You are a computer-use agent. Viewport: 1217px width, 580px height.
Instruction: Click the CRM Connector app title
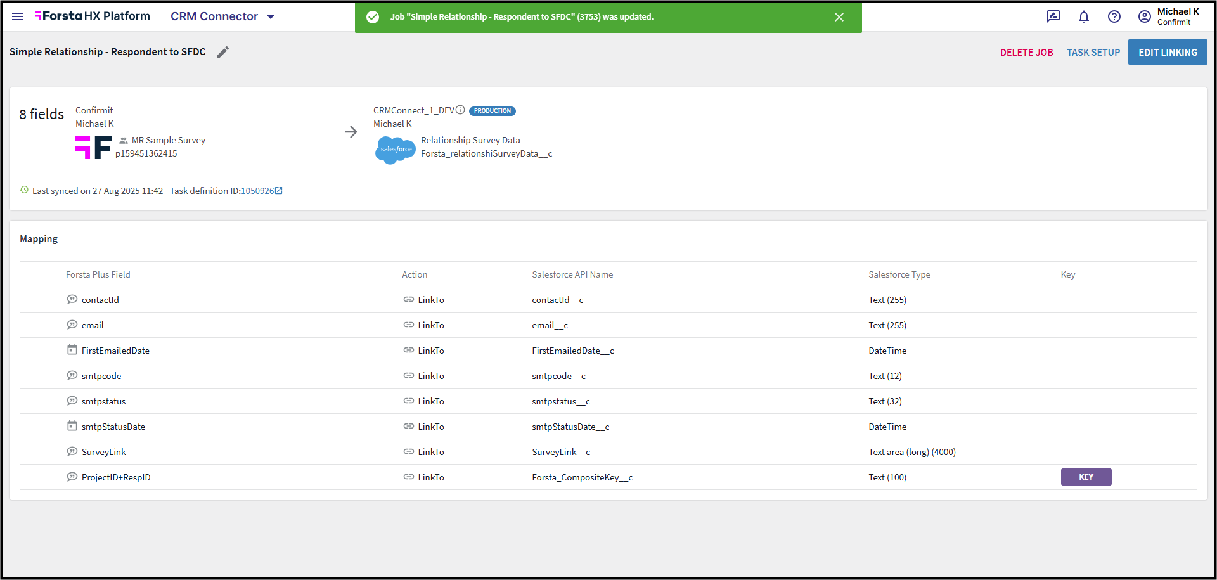214,16
